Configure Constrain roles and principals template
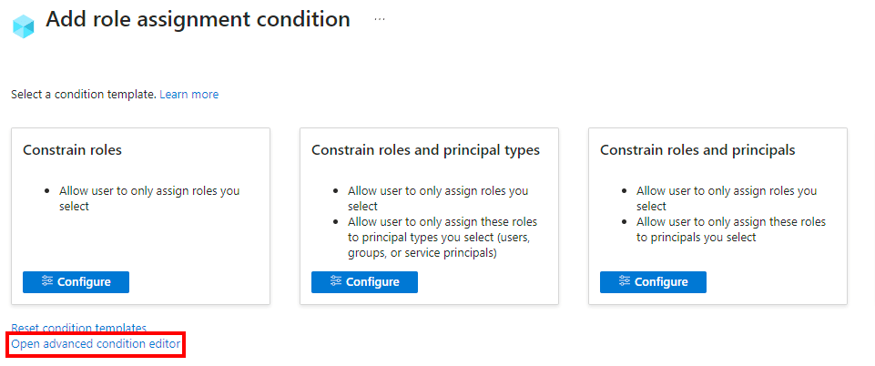The image size is (875, 366). click(653, 282)
